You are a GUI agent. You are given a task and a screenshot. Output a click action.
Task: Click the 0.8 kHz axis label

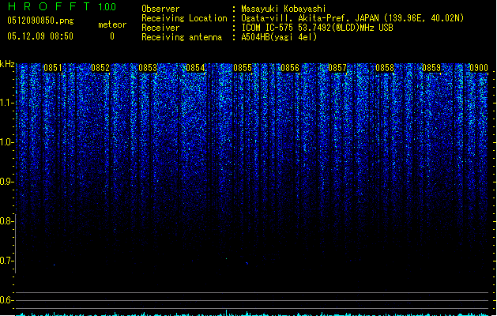(6, 221)
